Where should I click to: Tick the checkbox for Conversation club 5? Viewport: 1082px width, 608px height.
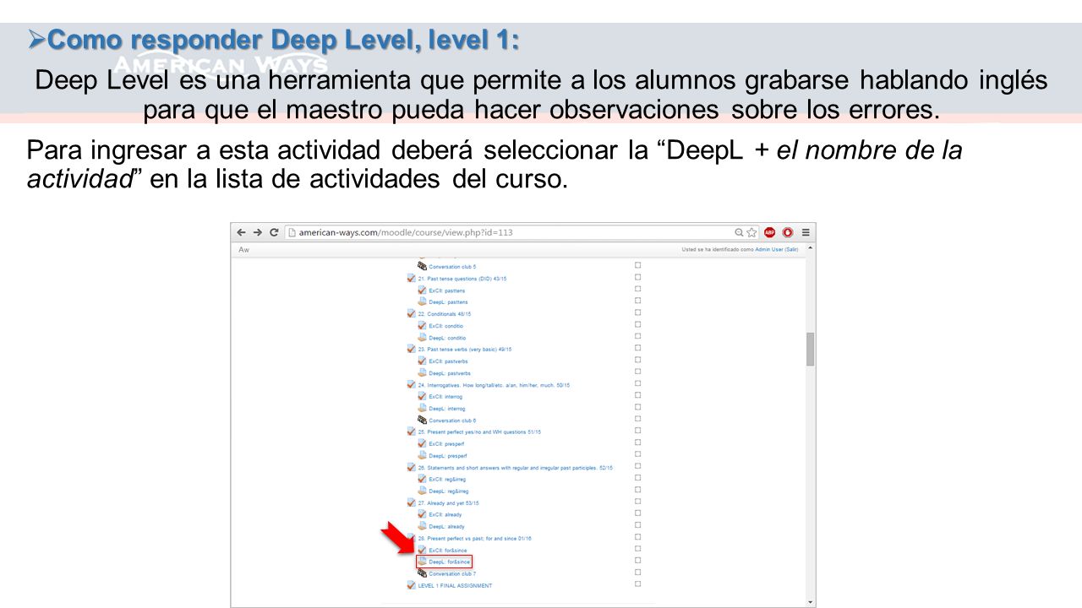[x=637, y=265]
